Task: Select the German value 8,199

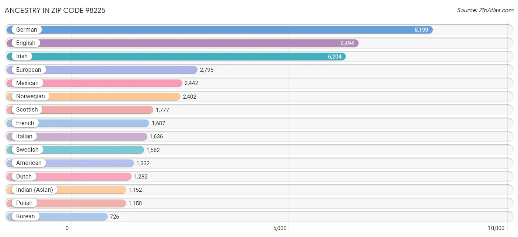Action: tap(421, 30)
